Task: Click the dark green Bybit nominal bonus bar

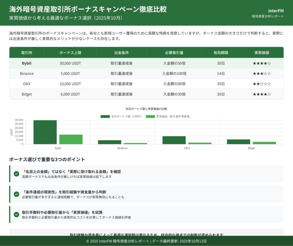Action: tap(45, 132)
